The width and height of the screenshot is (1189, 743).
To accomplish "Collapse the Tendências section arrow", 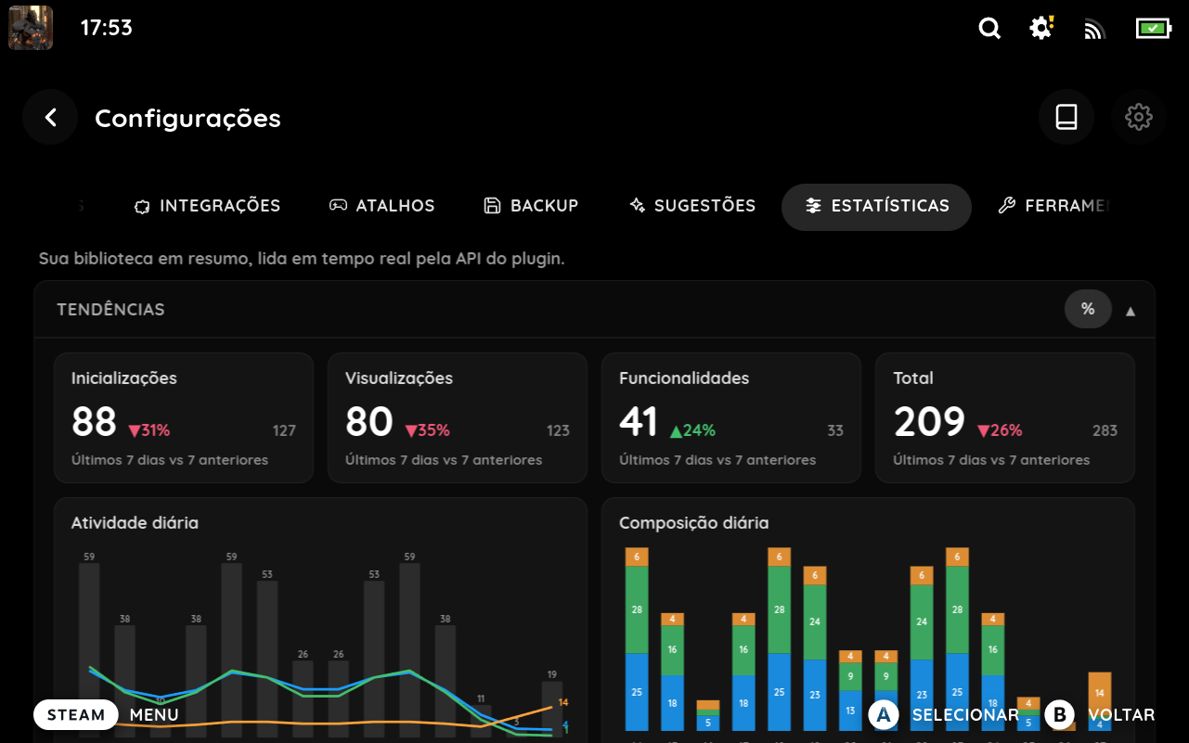I will [1131, 311].
